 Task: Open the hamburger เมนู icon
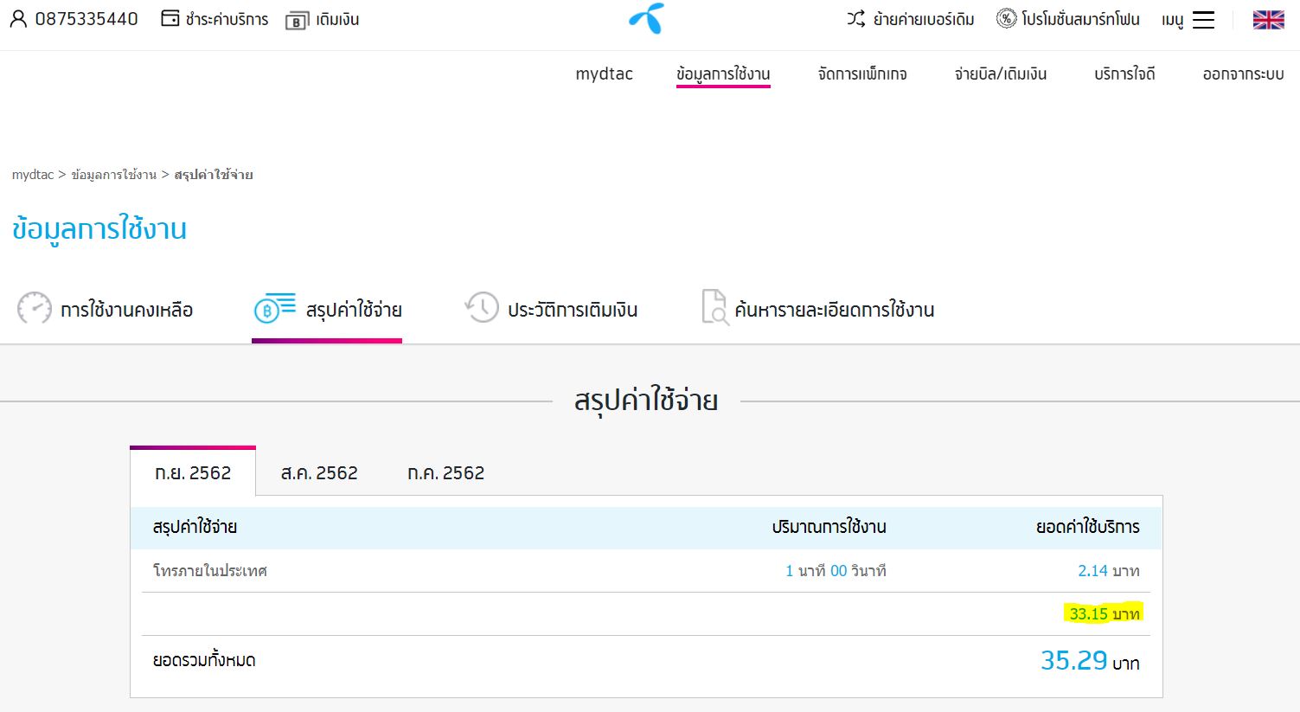tap(1204, 20)
